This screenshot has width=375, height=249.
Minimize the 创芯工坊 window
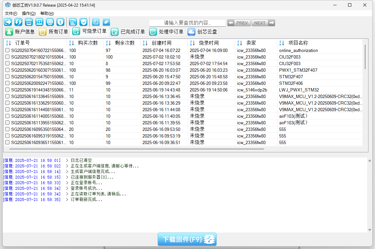point(335,5)
